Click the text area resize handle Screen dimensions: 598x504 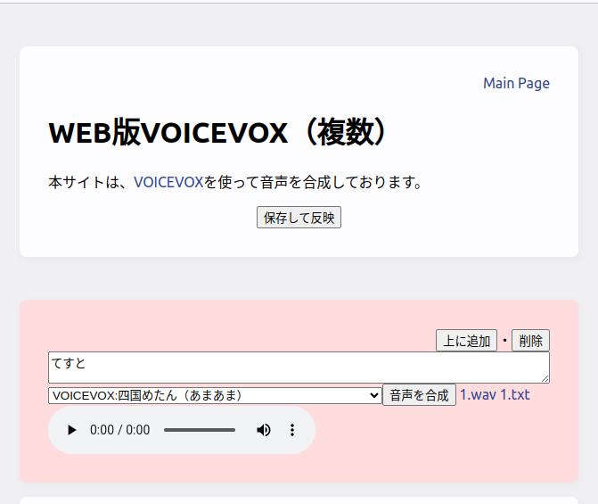pos(545,378)
